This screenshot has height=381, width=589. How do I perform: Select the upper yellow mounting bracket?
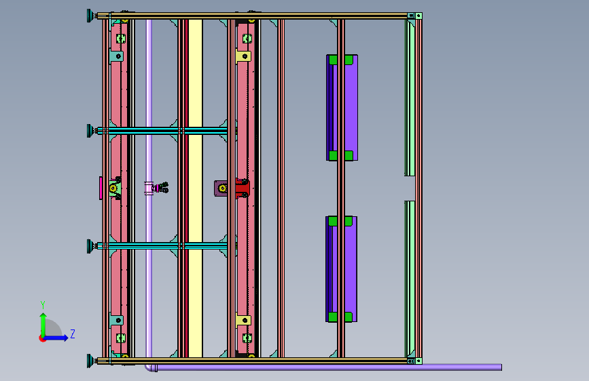[x=243, y=56]
